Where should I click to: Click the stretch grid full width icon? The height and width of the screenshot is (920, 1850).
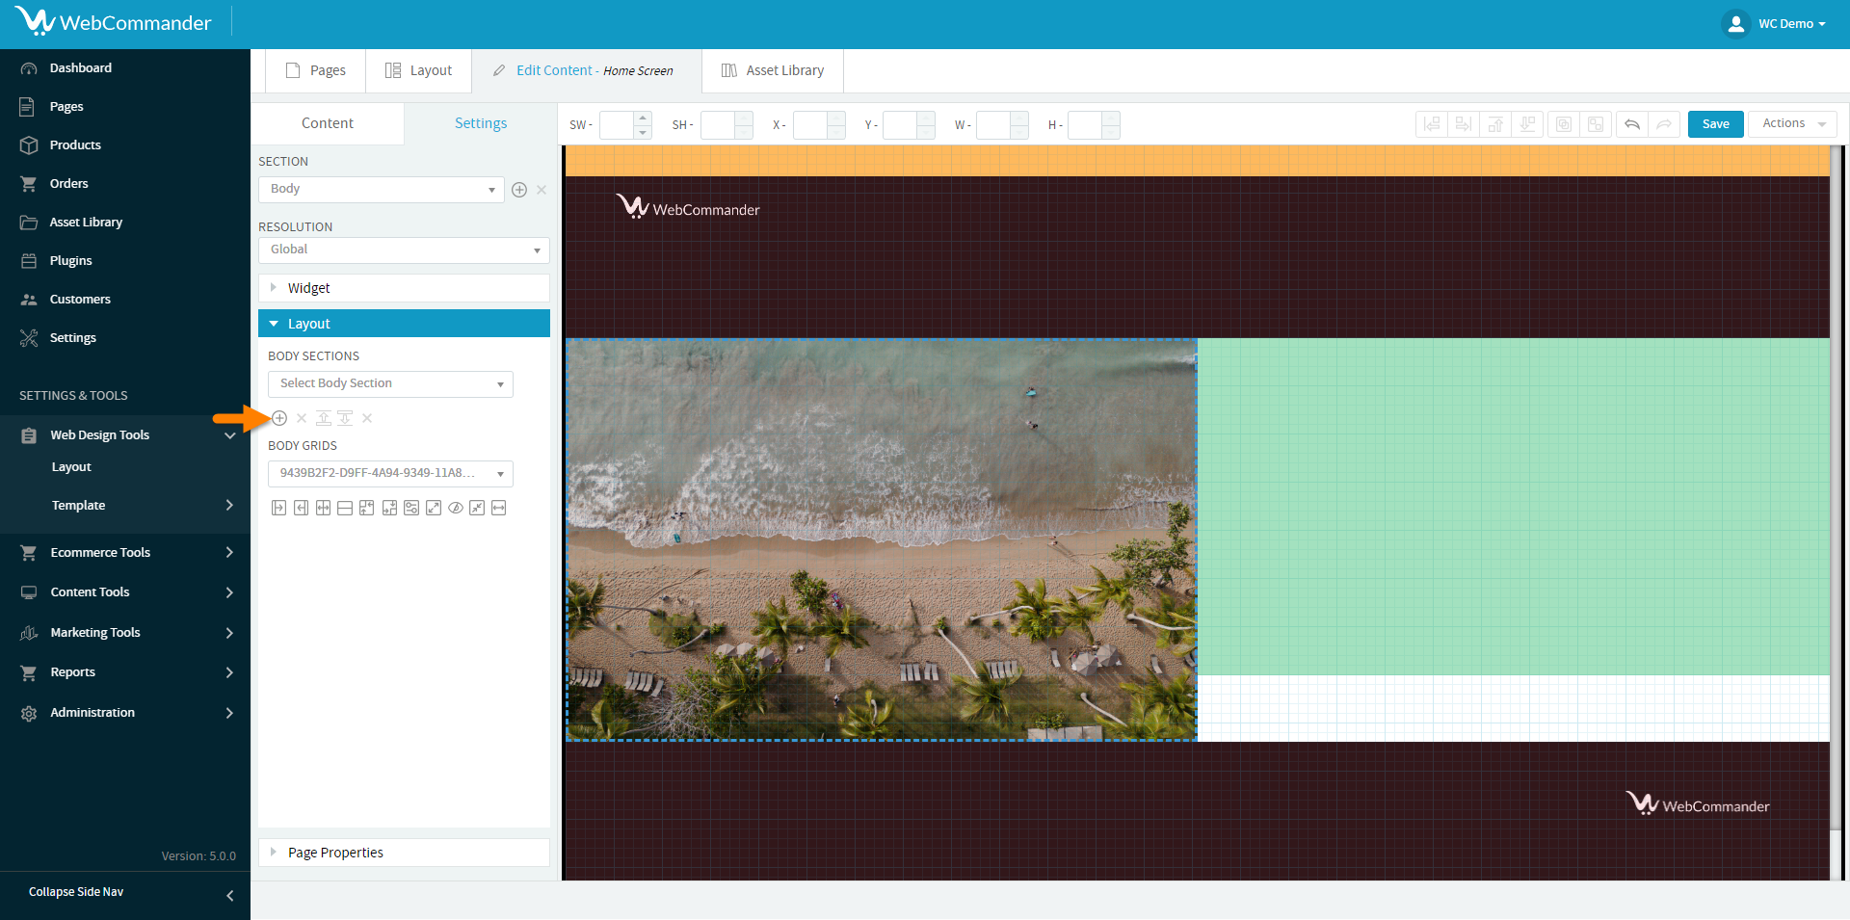(x=499, y=509)
